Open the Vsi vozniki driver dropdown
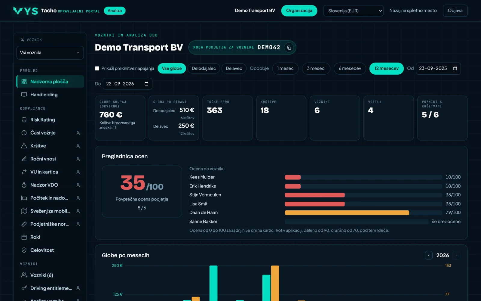Viewport: 481px width, 301px height. [50, 53]
